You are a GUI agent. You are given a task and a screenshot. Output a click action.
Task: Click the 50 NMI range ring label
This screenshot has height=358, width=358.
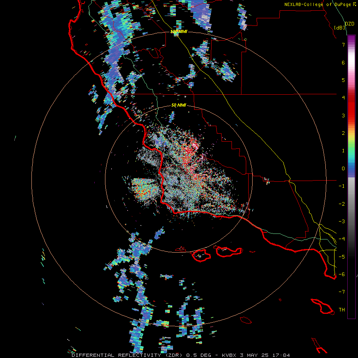coord(179,105)
